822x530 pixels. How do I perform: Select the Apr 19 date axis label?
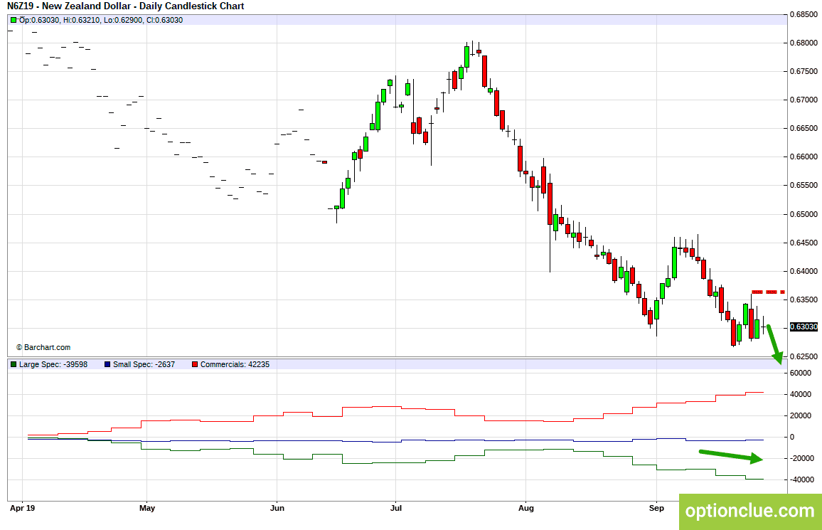[x=23, y=508]
